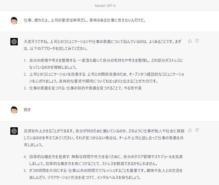Click the line 有しましょう。

click(33, 145)
